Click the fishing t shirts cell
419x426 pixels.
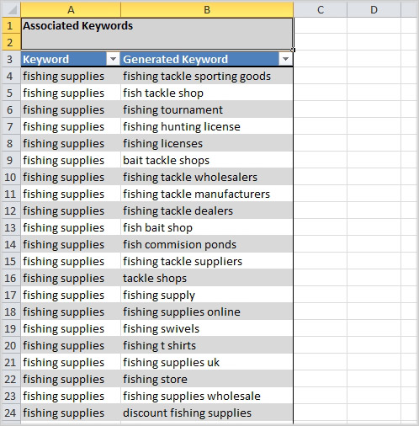point(207,345)
